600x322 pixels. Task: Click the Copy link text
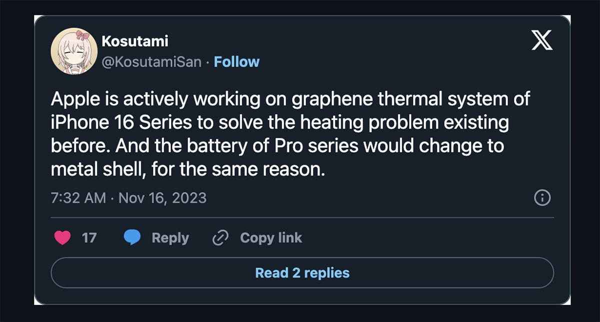[271, 238]
